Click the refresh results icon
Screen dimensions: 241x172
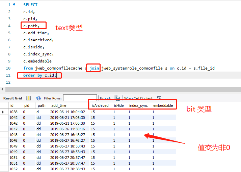coord(38,98)
